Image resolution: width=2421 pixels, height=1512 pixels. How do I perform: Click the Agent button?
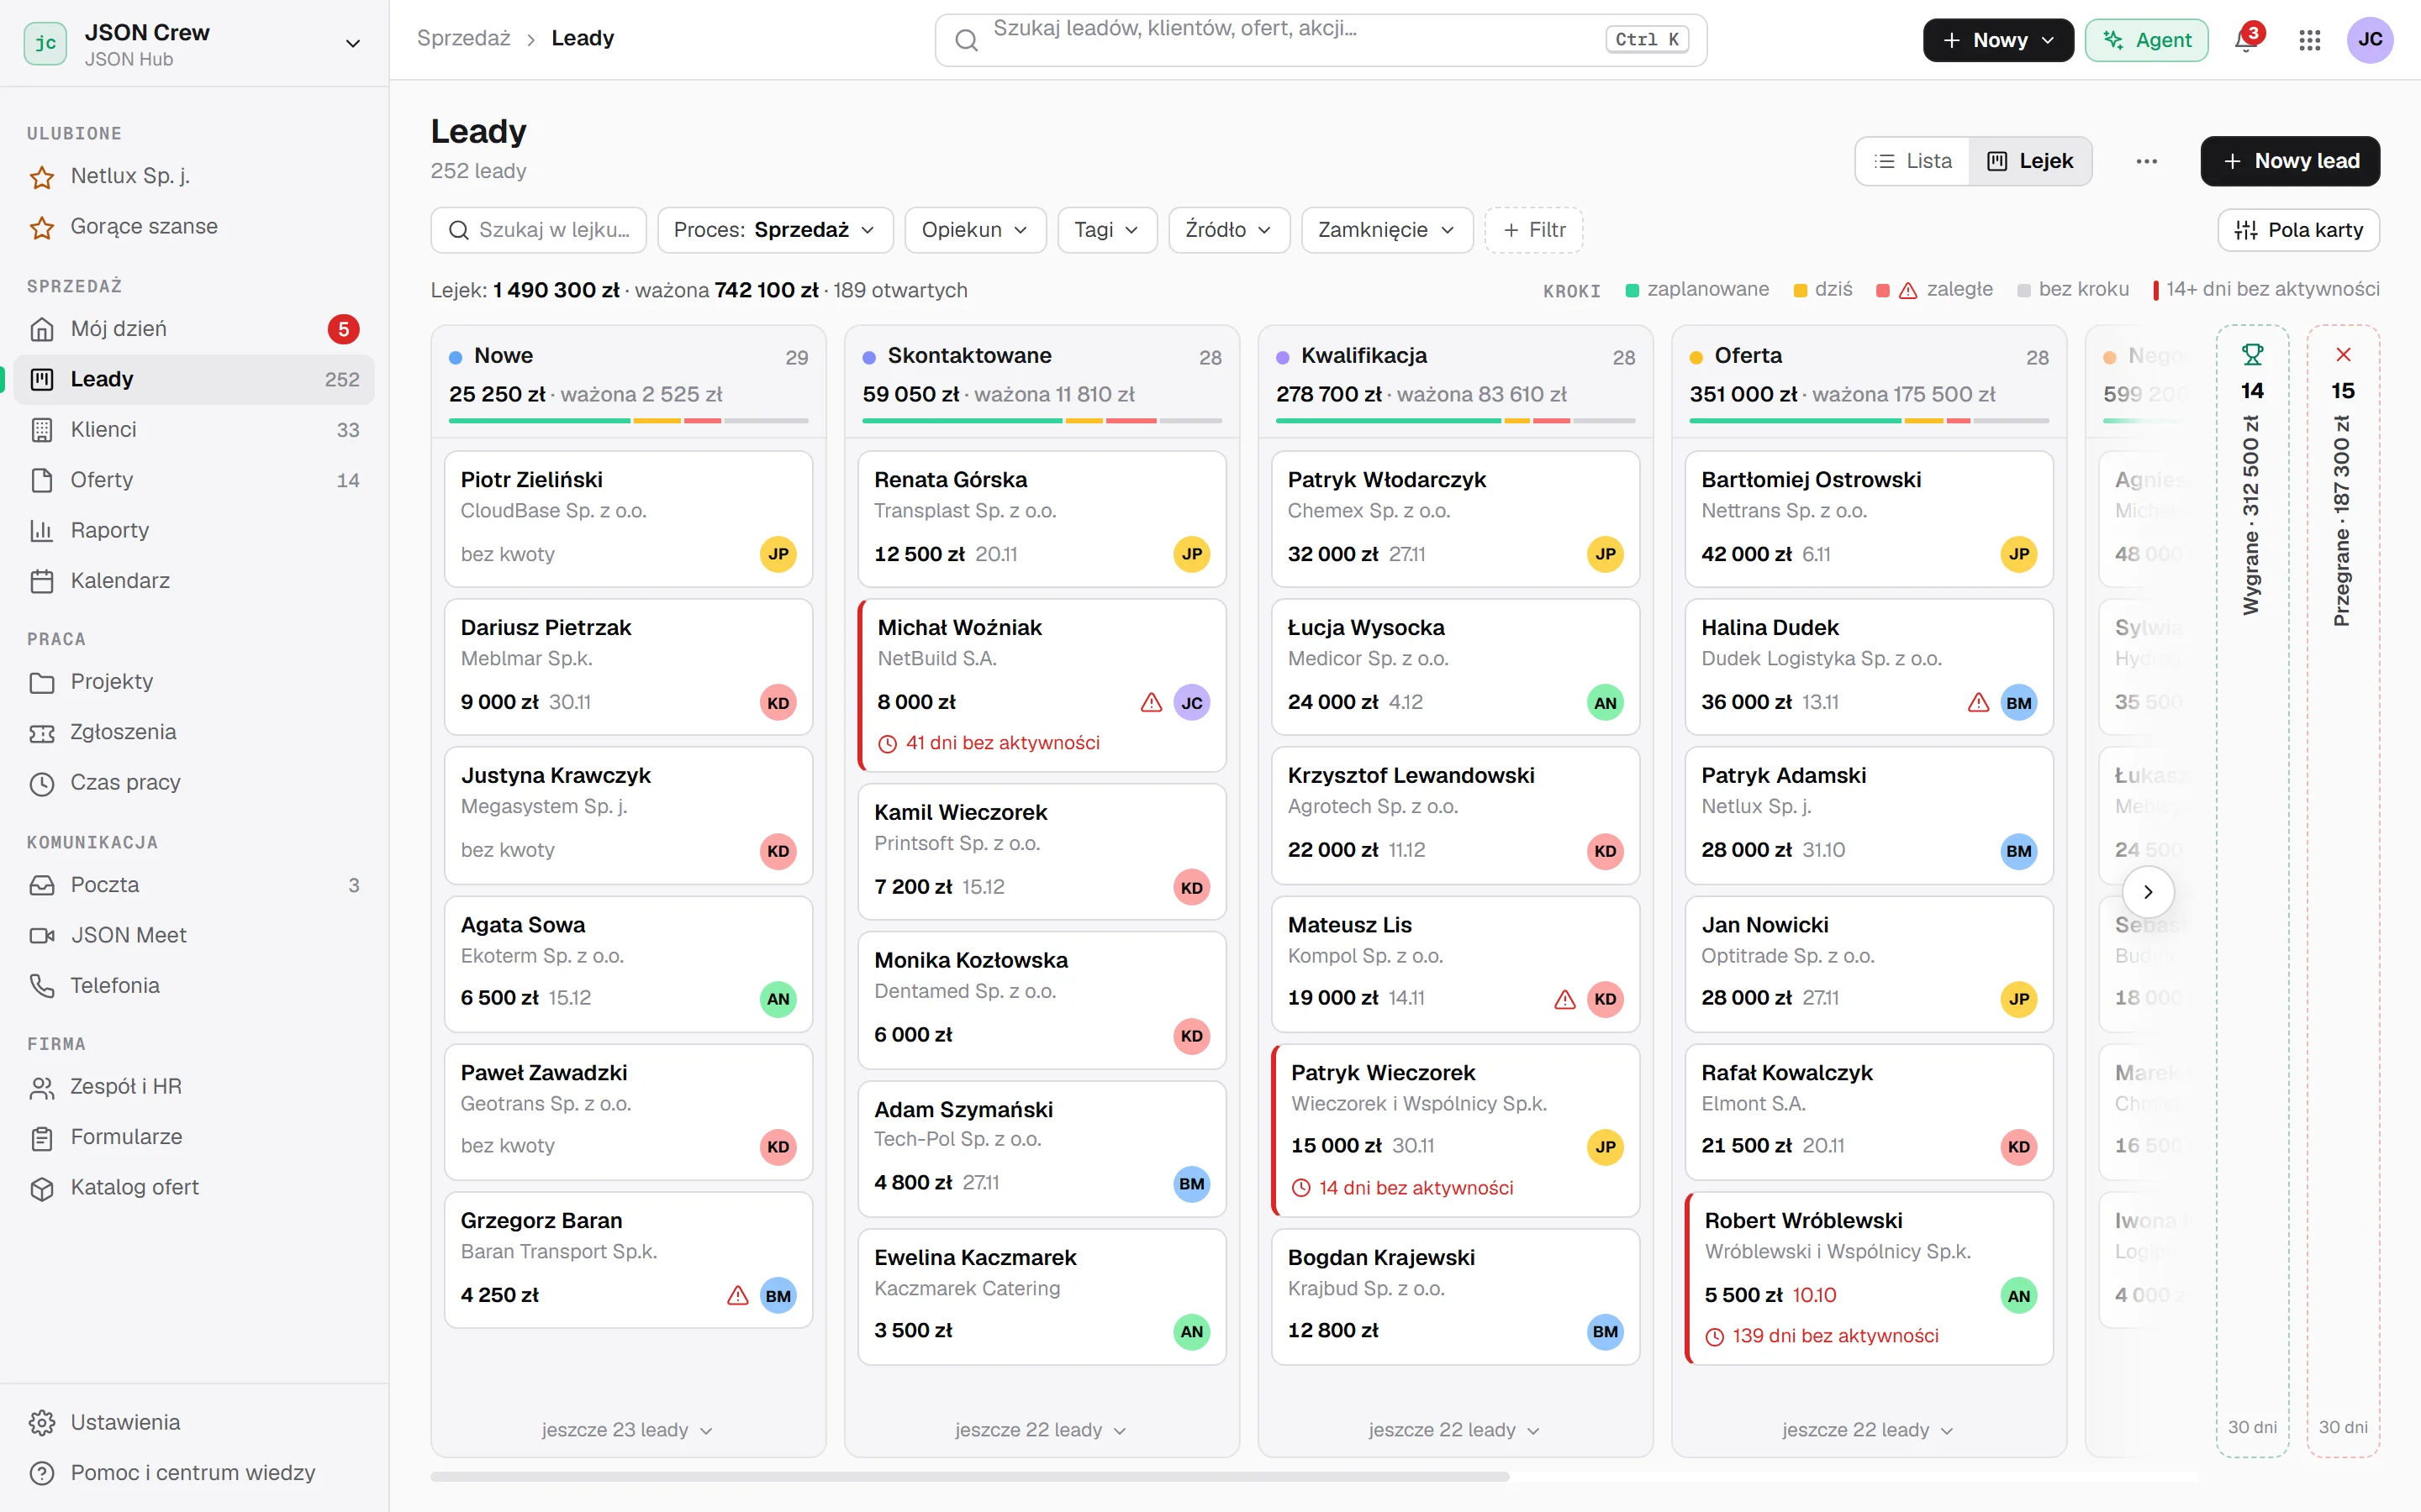pyautogui.click(x=2146, y=40)
